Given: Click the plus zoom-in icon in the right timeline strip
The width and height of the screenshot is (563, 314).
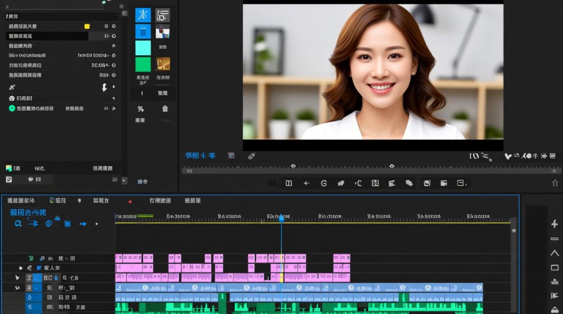Looking at the screenshot, I should (555, 224).
